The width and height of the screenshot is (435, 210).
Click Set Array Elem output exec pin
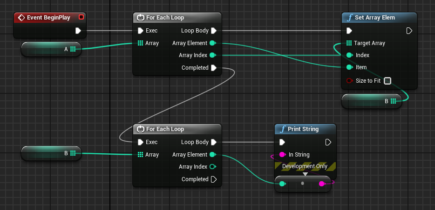coord(409,31)
